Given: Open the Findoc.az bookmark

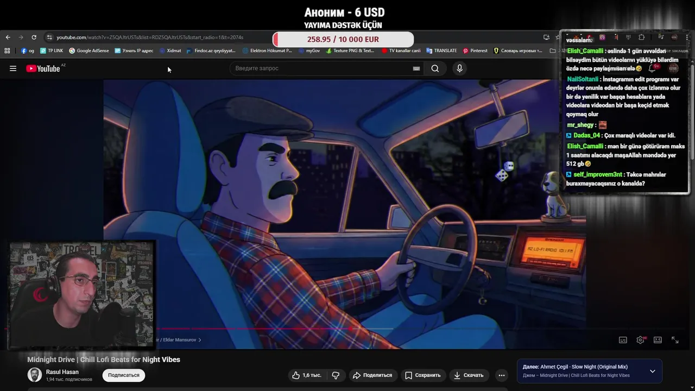Looking at the screenshot, I should [x=211, y=51].
